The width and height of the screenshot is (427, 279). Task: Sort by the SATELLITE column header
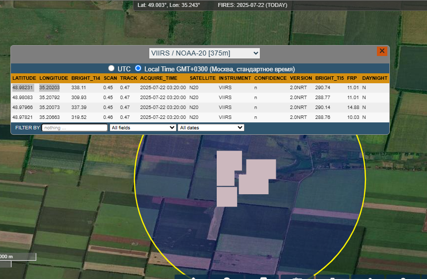[x=203, y=78]
